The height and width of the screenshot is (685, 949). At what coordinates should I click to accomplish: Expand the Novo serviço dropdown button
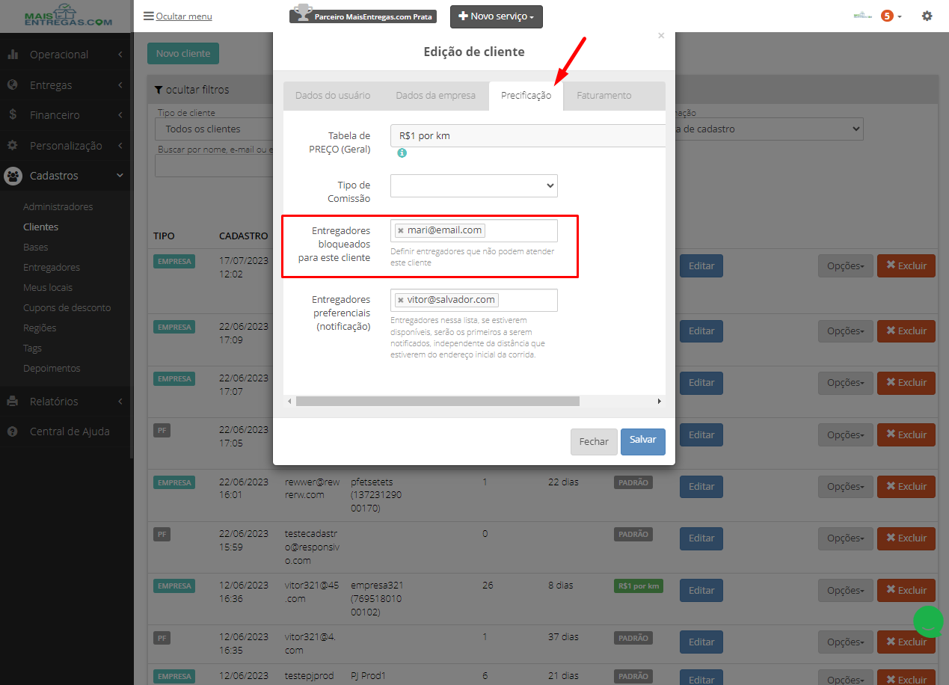[x=497, y=16]
